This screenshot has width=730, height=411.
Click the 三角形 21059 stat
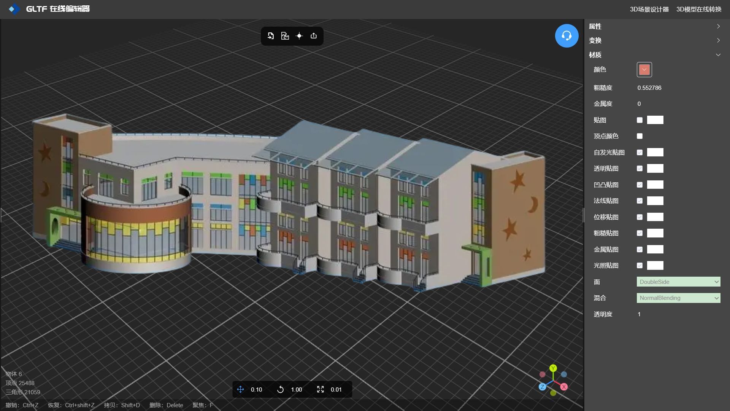tap(23, 392)
